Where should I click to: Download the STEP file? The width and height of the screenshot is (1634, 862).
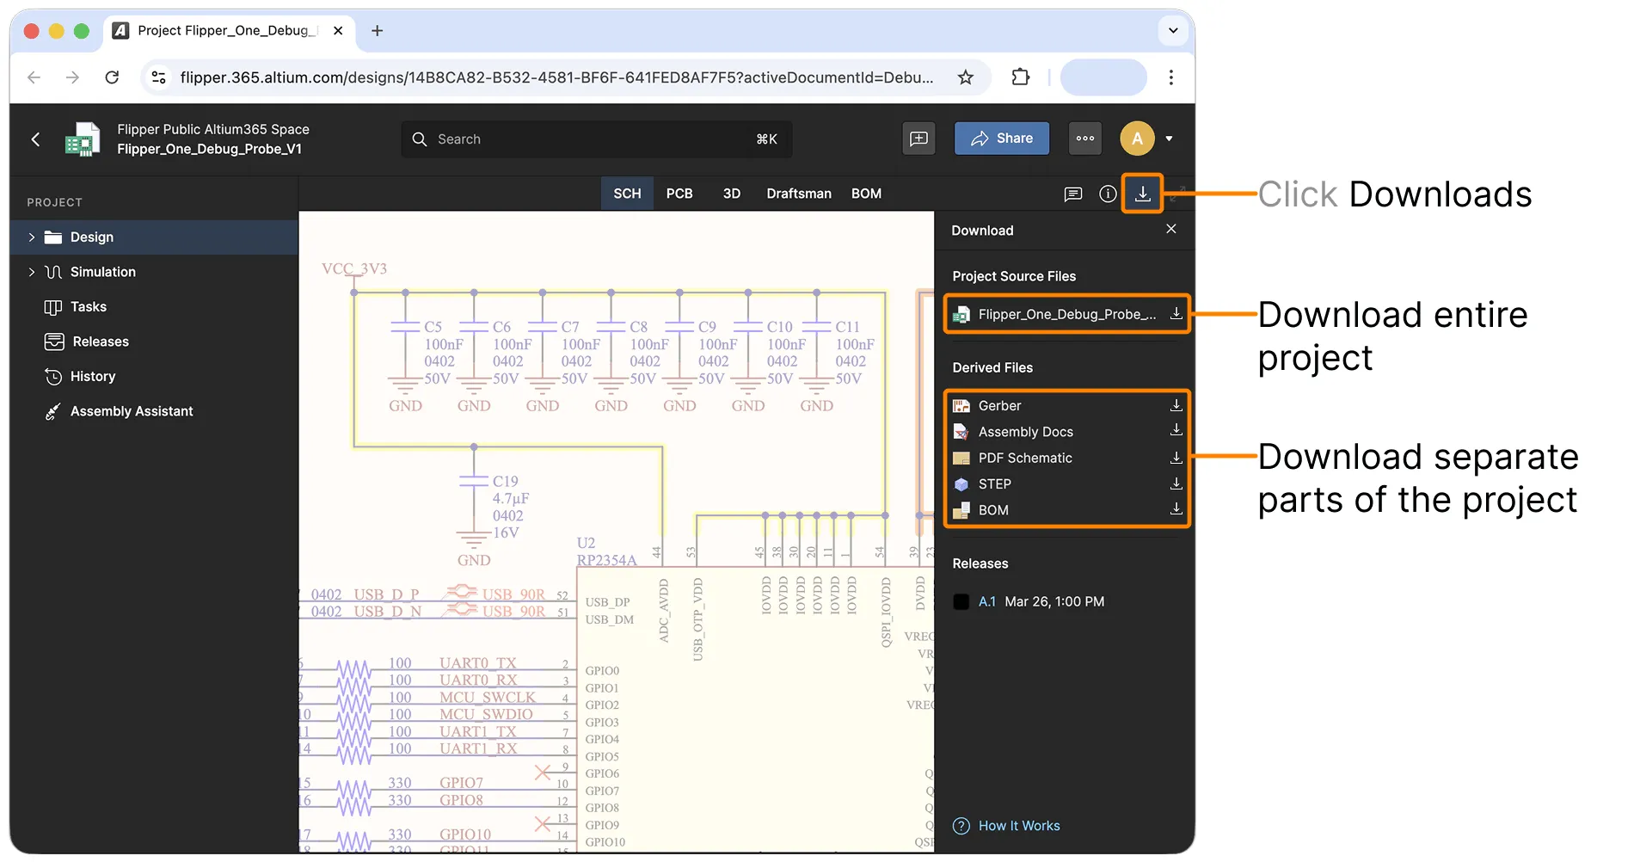[1176, 483]
